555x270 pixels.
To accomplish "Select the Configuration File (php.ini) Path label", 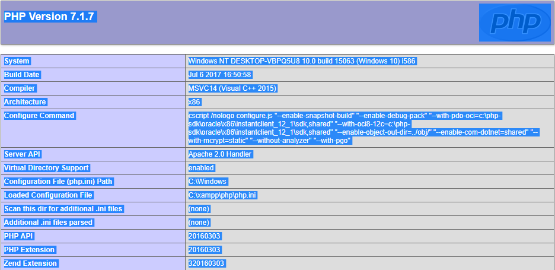I will [59, 182].
